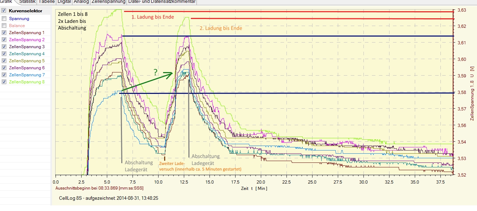
Task: Select the Digital tab
Action: [64, 2]
